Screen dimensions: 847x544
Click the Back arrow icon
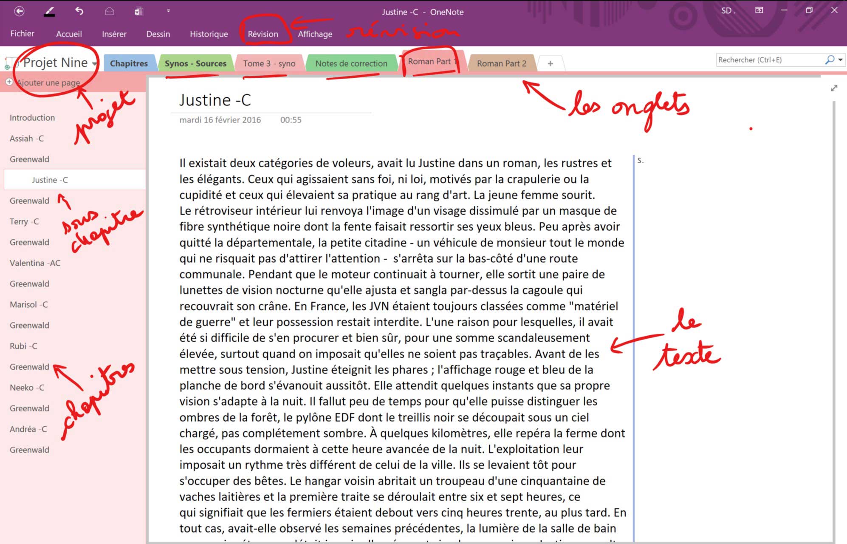[x=19, y=11]
